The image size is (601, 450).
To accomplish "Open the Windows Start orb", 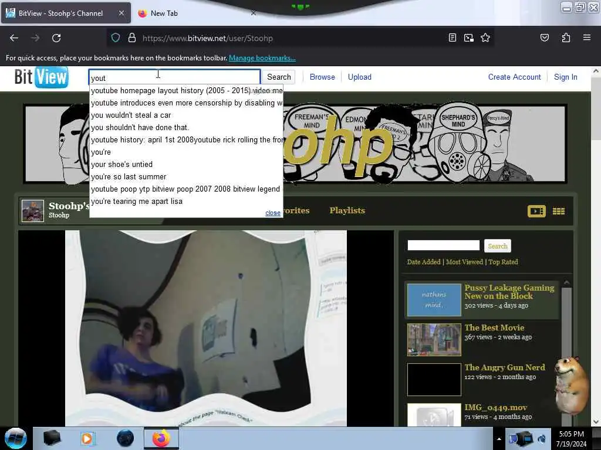I will [15, 438].
